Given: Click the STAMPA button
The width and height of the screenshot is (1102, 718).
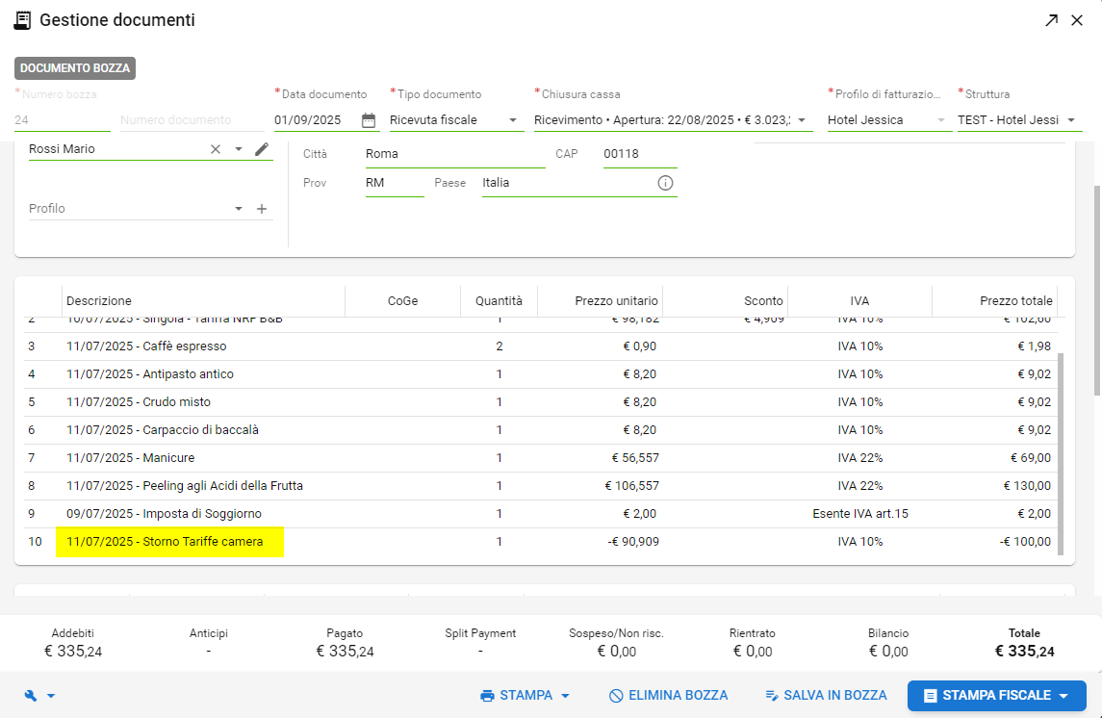Looking at the screenshot, I should pos(525,696).
